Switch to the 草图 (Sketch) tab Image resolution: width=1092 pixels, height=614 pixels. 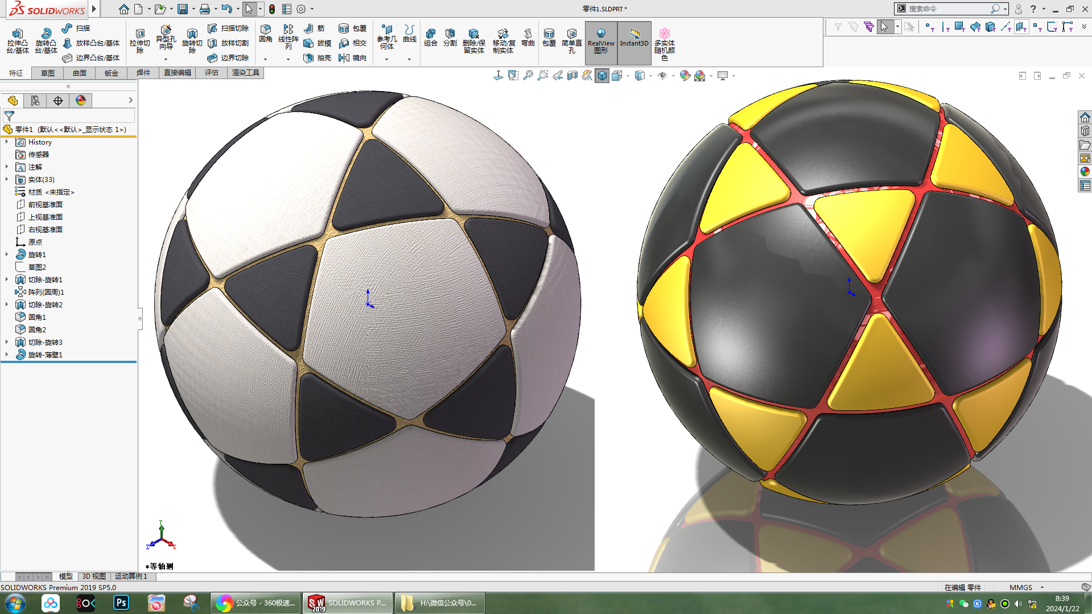point(48,73)
